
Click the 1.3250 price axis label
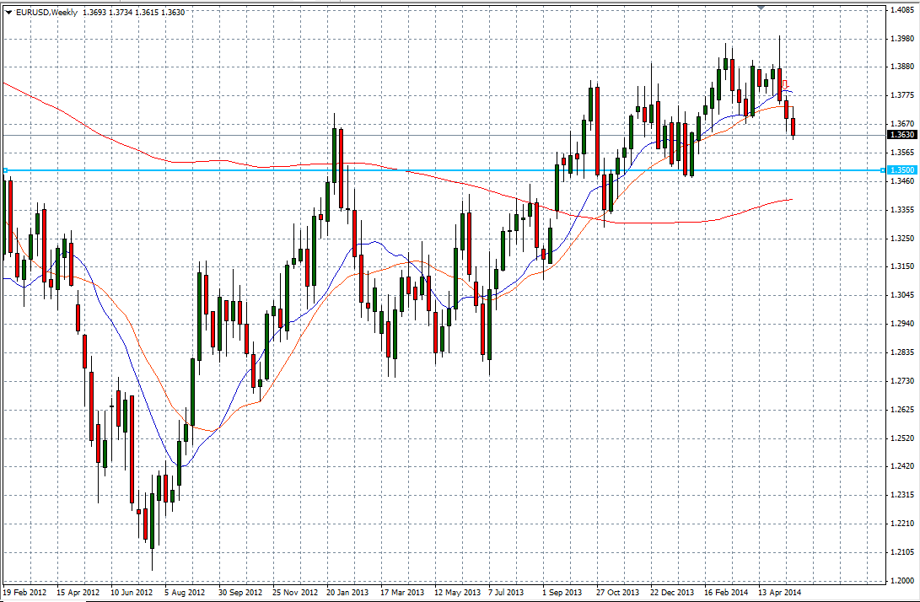point(902,239)
